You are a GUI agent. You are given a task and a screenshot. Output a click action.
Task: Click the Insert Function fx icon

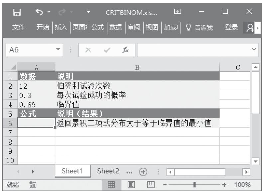pyautogui.click(x=126, y=50)
